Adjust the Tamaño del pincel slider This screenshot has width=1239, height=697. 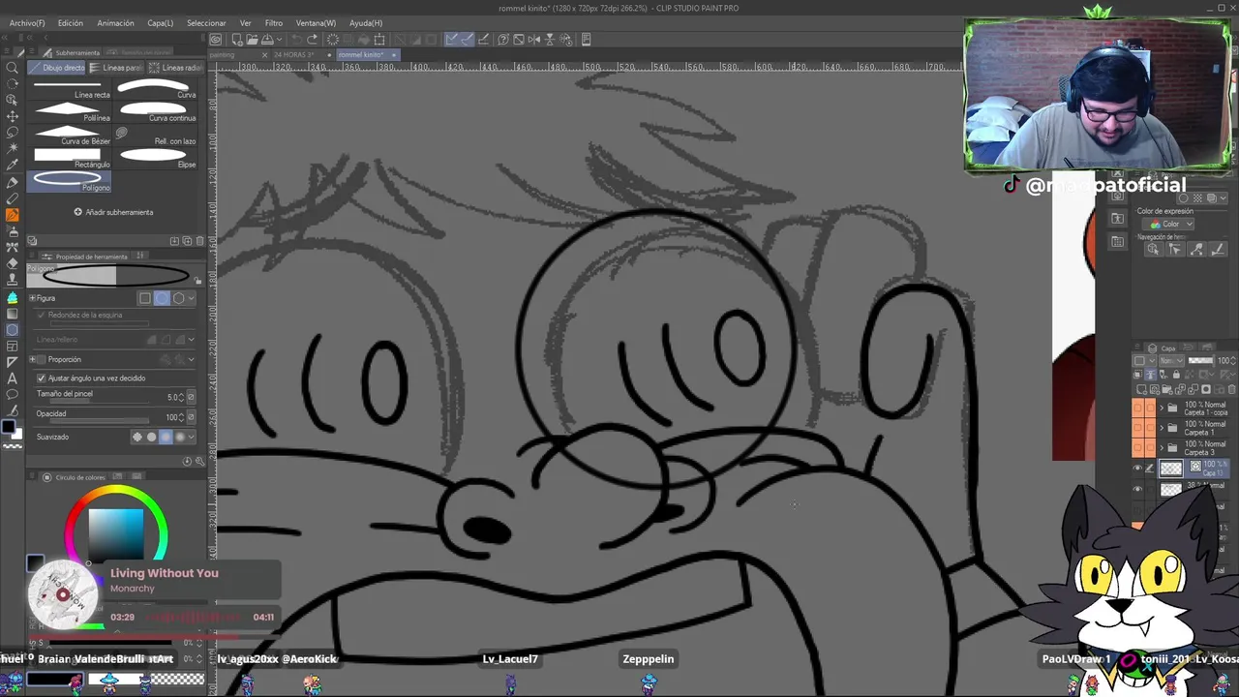coord(100,401)
